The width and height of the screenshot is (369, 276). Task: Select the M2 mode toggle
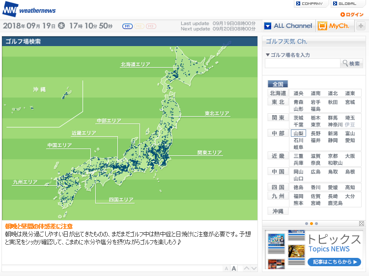coord(139,26)
